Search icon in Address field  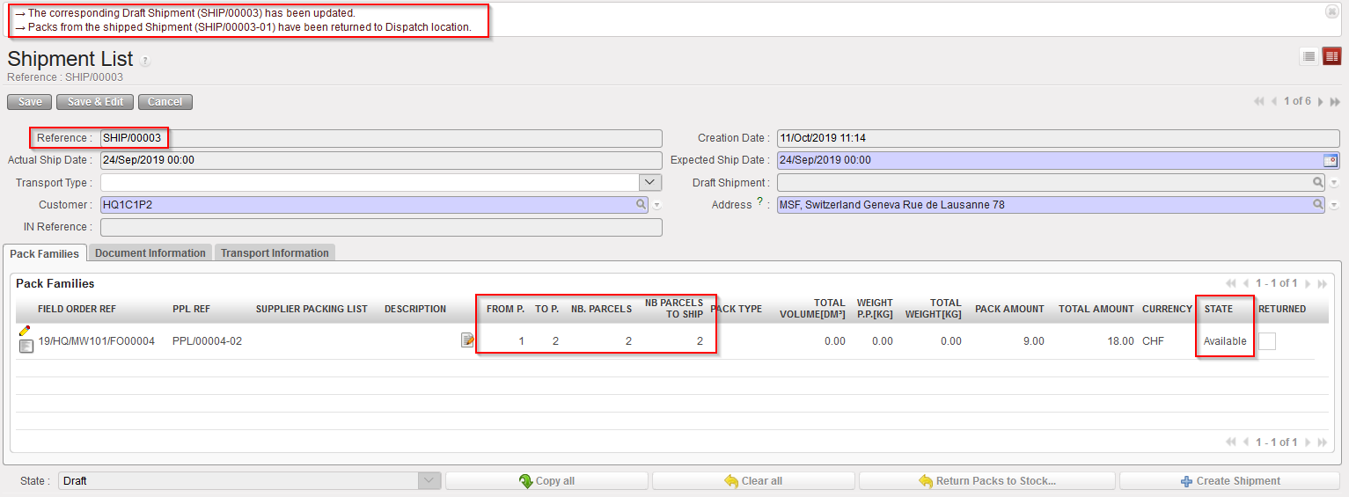[x=1318, y=204]
